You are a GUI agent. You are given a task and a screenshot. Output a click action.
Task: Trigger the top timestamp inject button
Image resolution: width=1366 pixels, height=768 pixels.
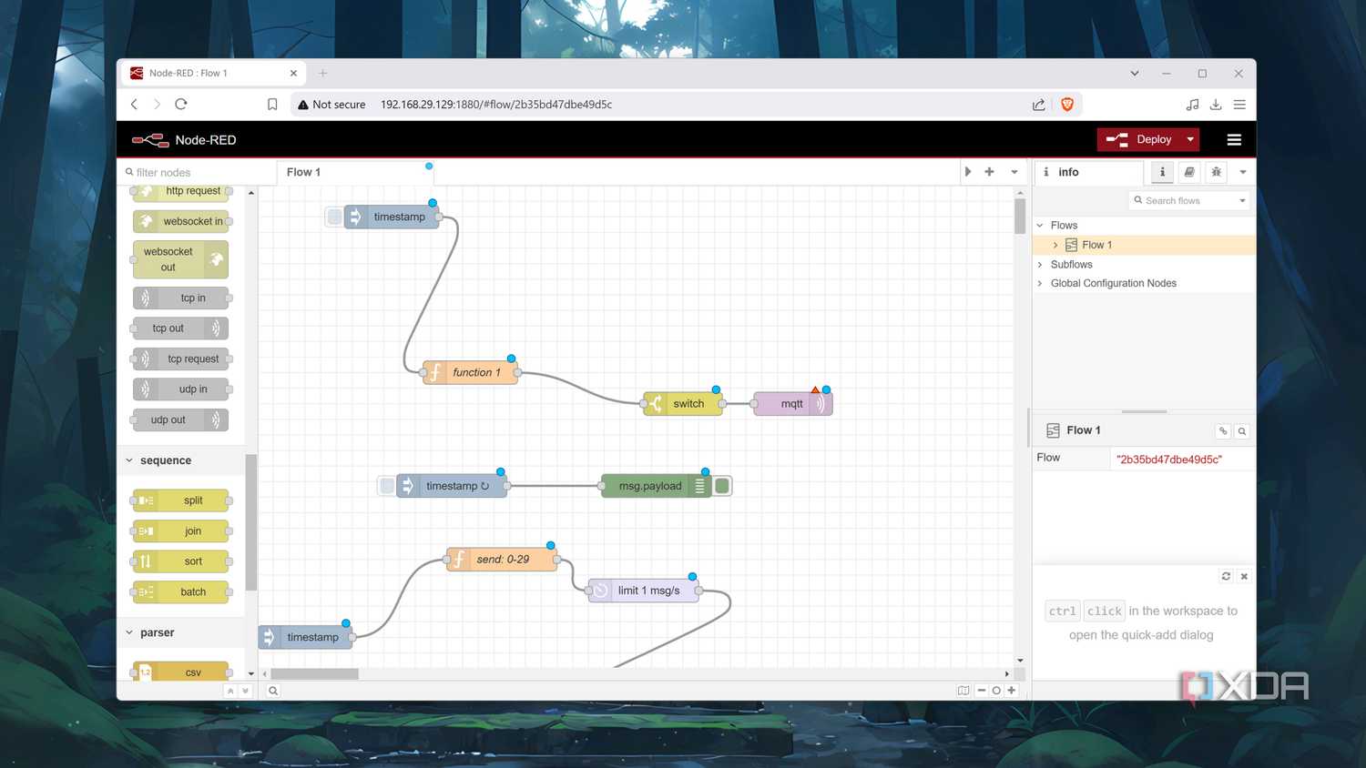[x=334, y=217]
